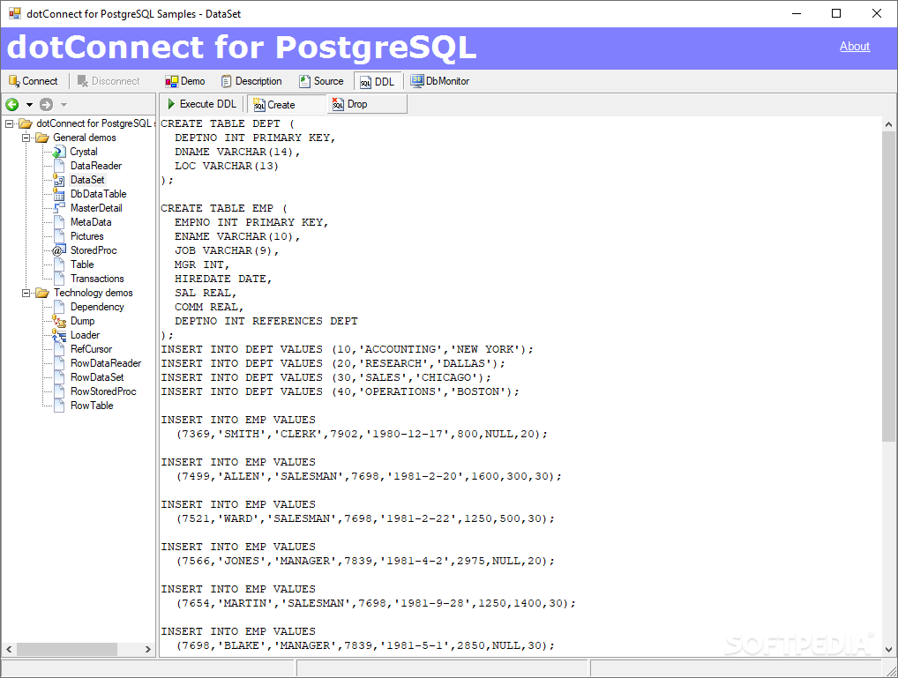Open the DbMonitor tool
The image size is (898, 678).
point(440,81)
